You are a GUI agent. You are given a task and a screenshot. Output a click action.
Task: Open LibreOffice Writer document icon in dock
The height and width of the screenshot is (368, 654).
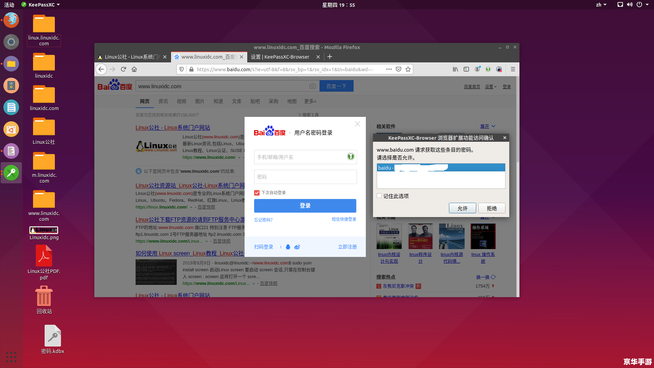point(11,107)
